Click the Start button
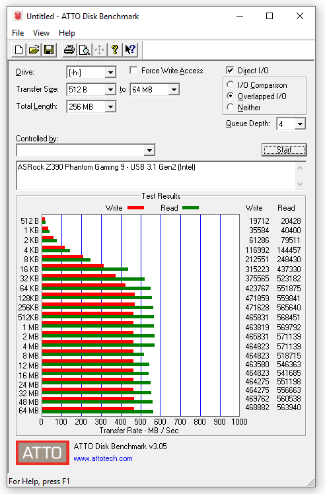The image size is (325, 494). (x=284, y=150)
